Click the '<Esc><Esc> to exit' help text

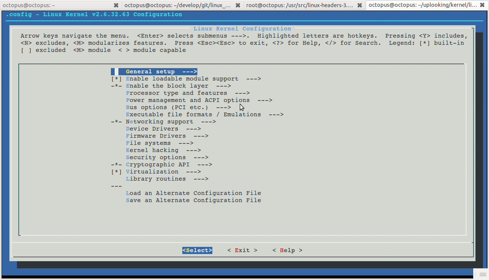[x=229, y=43]
